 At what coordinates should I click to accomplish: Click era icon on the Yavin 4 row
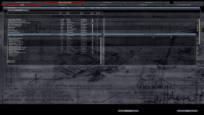click(x=92, y=24)
